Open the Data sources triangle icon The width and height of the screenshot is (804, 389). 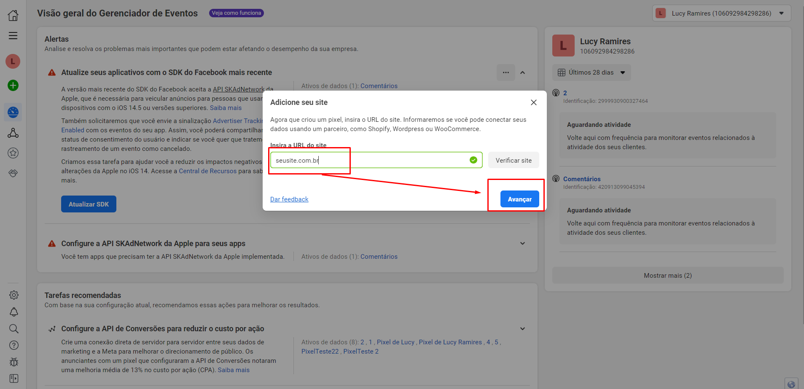tap(13, 133)
